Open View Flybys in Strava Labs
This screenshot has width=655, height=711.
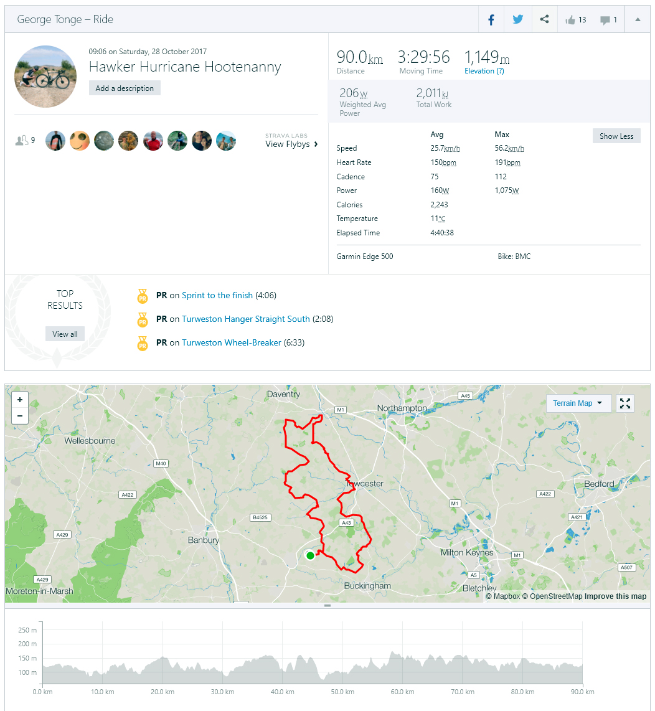click(x=291, y=144)
